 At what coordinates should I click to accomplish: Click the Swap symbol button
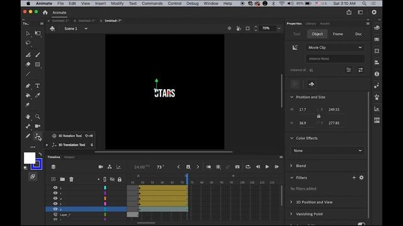point(361,70)
